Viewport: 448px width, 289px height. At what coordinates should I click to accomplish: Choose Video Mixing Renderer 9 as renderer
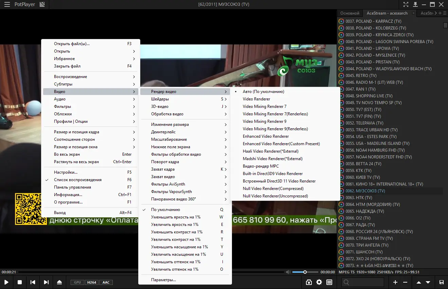(285, 121)
